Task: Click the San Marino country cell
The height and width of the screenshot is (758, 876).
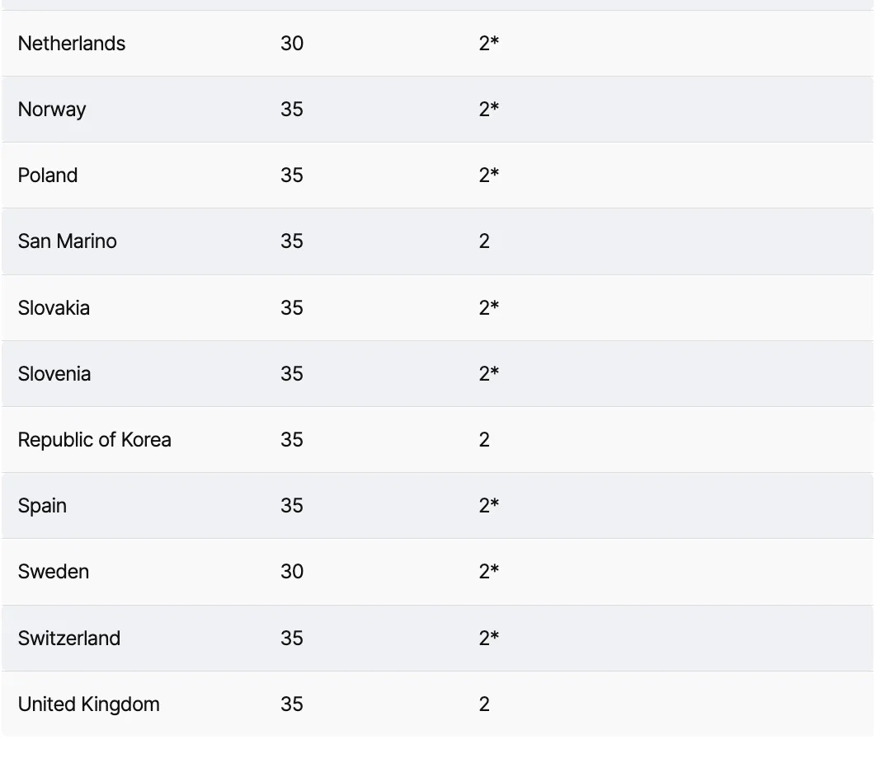Action: [67, 241]
